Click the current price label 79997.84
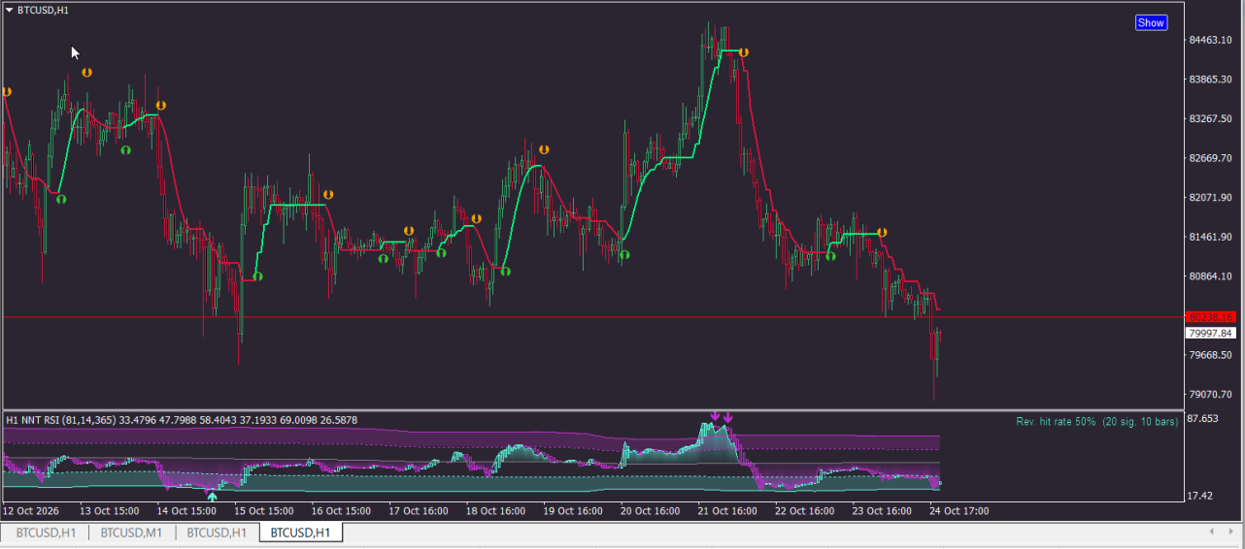The height and width of the screenshot is (549, 1245). coord(1211,333)
